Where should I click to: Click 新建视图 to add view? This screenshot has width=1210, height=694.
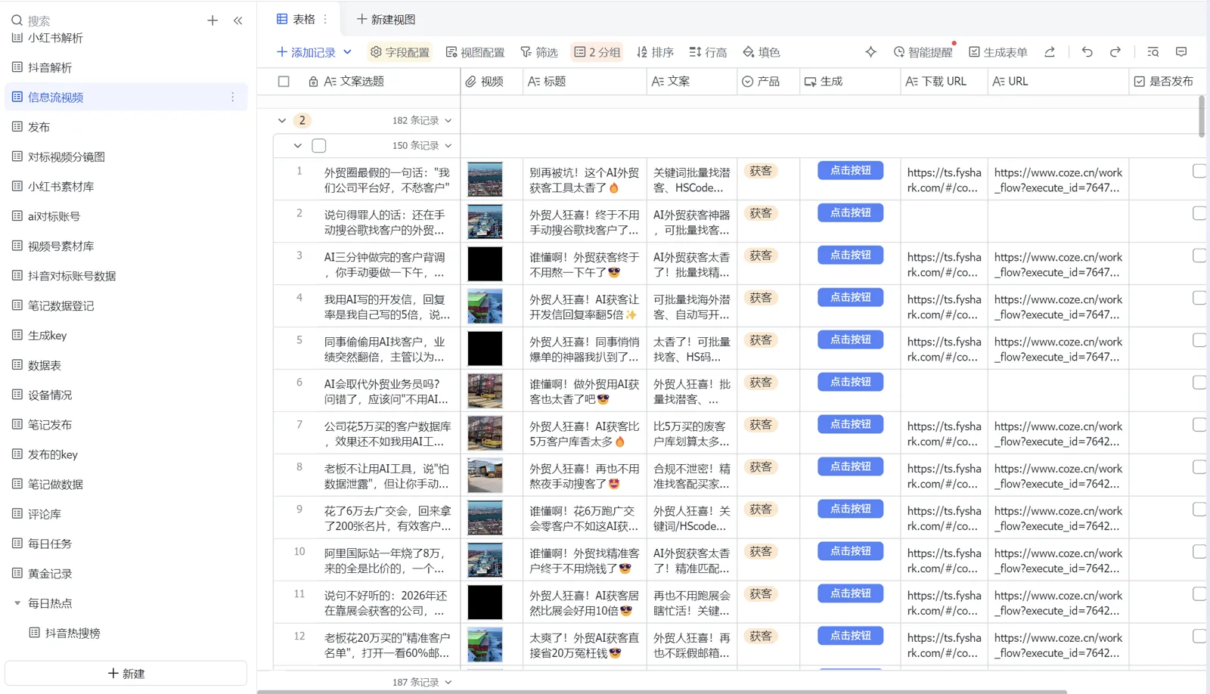386,19
